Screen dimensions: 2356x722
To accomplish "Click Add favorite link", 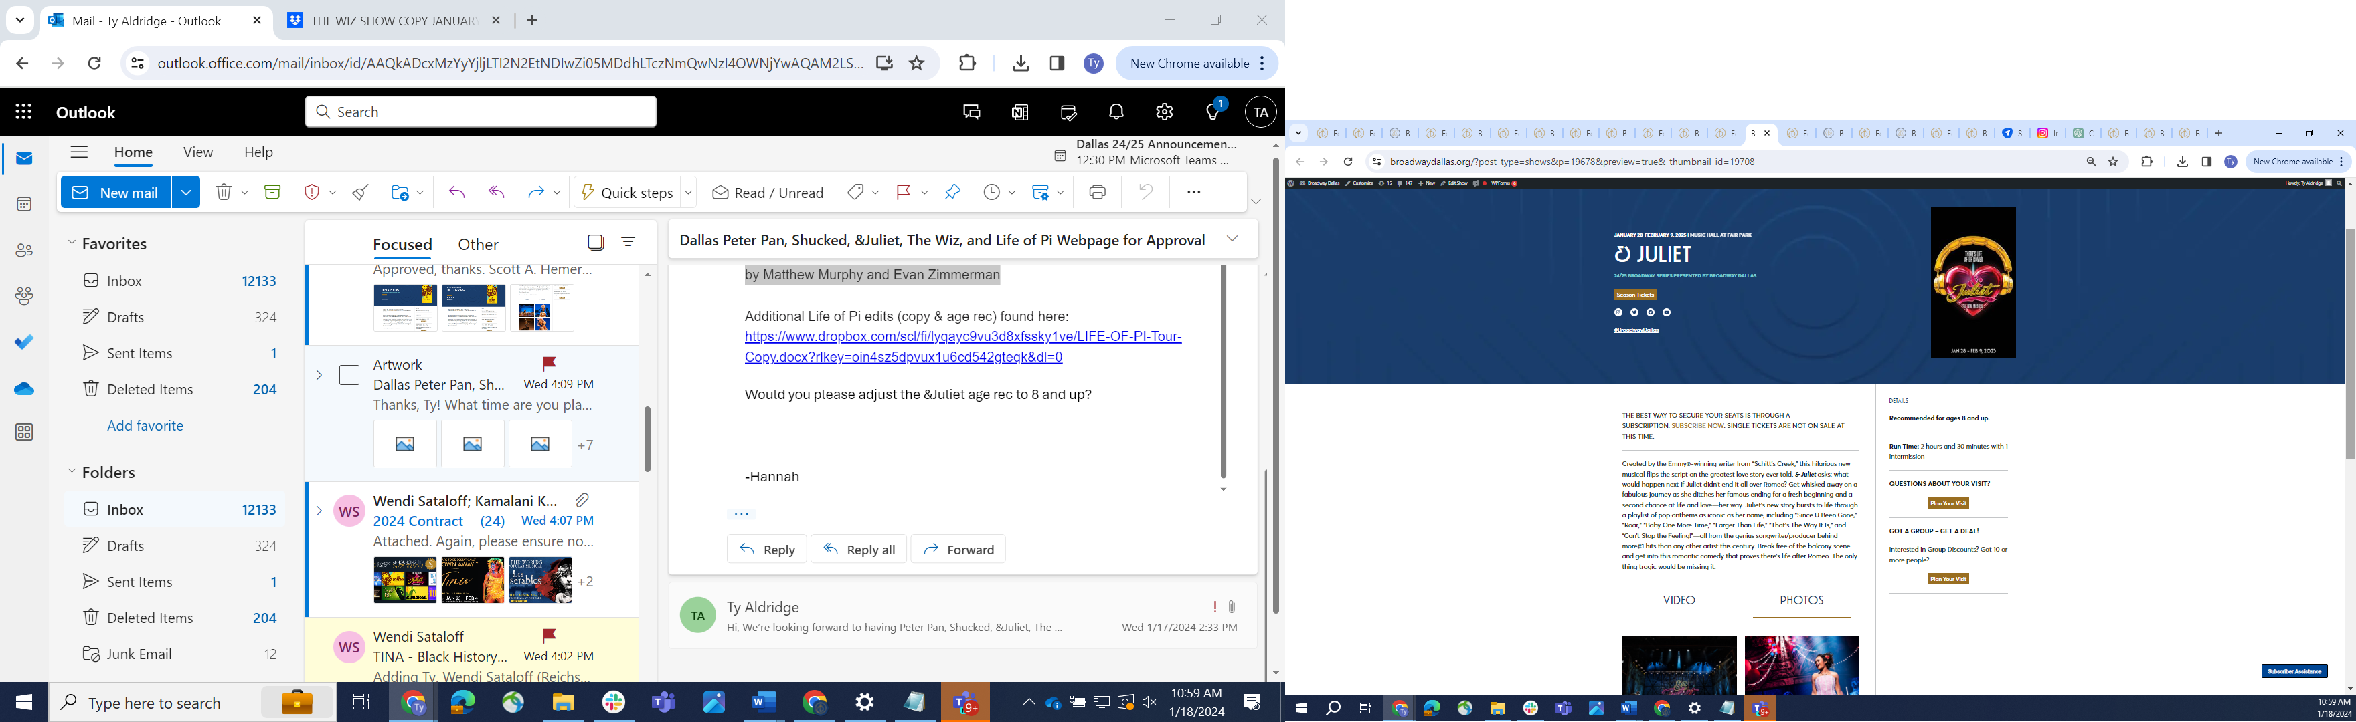I will [x=145, y=425].
